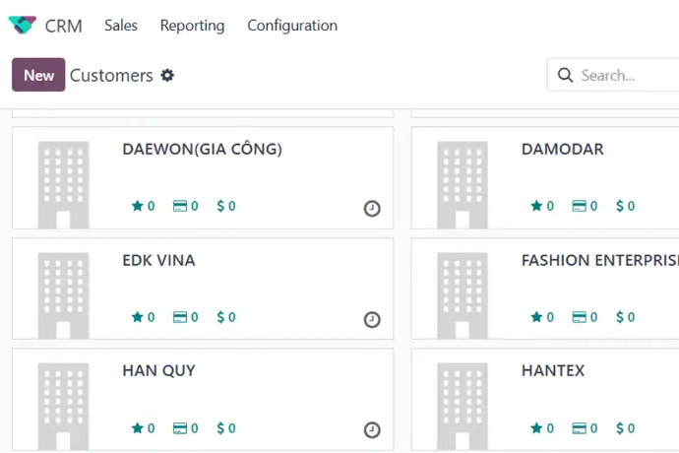Viewport: 679px width, 453px height.
Task: Open the EDK VINA building thumbnail
Action: [x=63, y=295]
